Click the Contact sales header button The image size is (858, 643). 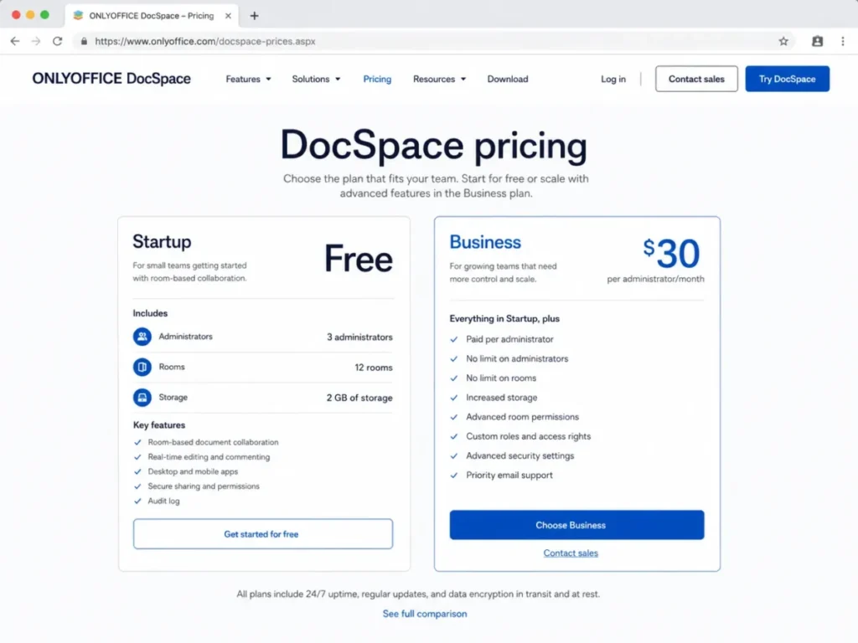coord(696,79)
